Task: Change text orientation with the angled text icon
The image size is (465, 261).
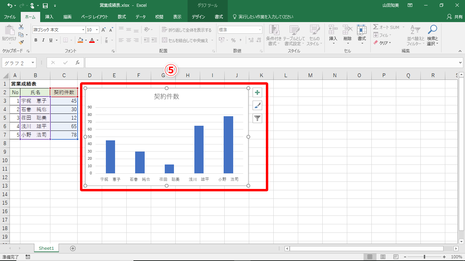Action: coord(147,30)
